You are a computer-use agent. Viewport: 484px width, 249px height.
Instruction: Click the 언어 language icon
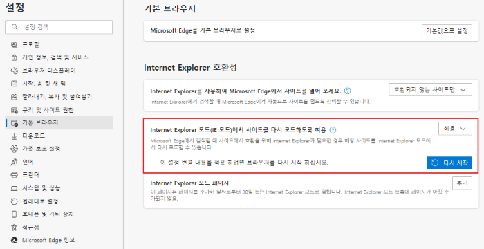pos(15,162)
